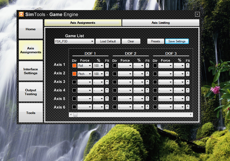Open Flt filter for Axis 5 DOF 1
Image resolution: width=230 pixels, height=161 pixels.
point(107,99)
